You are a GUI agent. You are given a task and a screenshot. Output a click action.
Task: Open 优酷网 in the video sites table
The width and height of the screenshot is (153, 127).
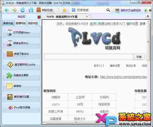[x=56, y=97]
